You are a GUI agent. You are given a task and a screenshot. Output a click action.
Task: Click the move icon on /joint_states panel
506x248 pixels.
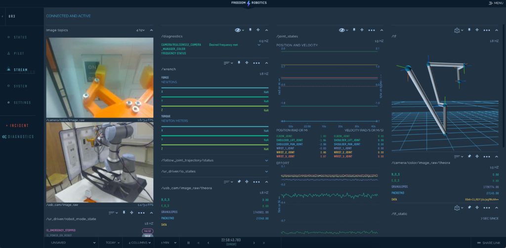point(362,30)
